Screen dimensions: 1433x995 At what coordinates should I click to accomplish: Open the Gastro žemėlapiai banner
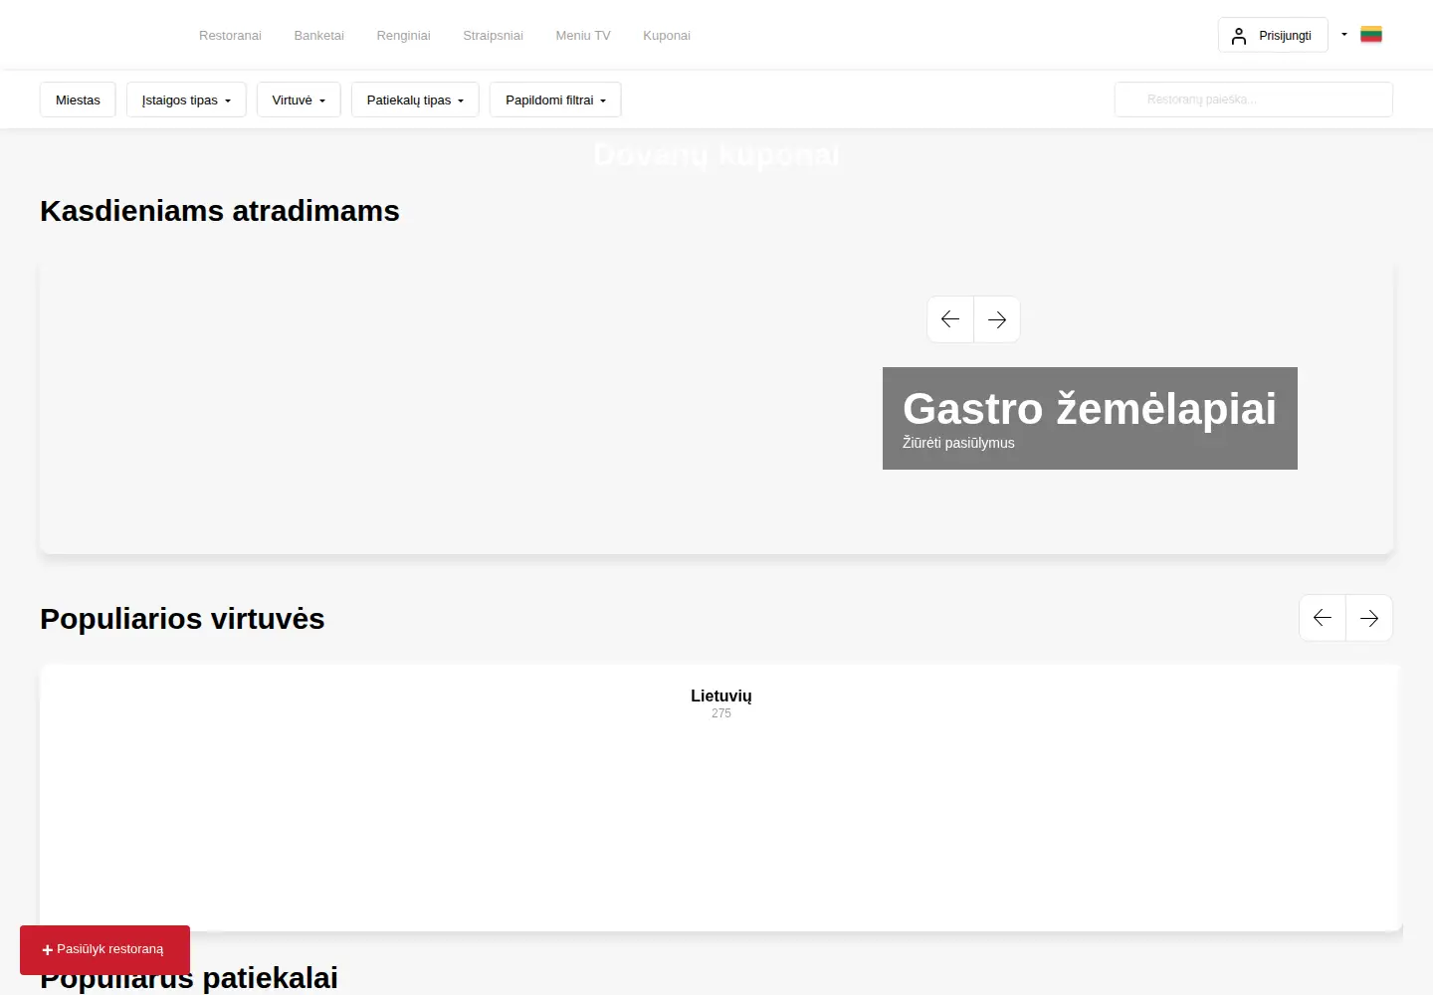pyautogui.click(x=1090, y=418)
